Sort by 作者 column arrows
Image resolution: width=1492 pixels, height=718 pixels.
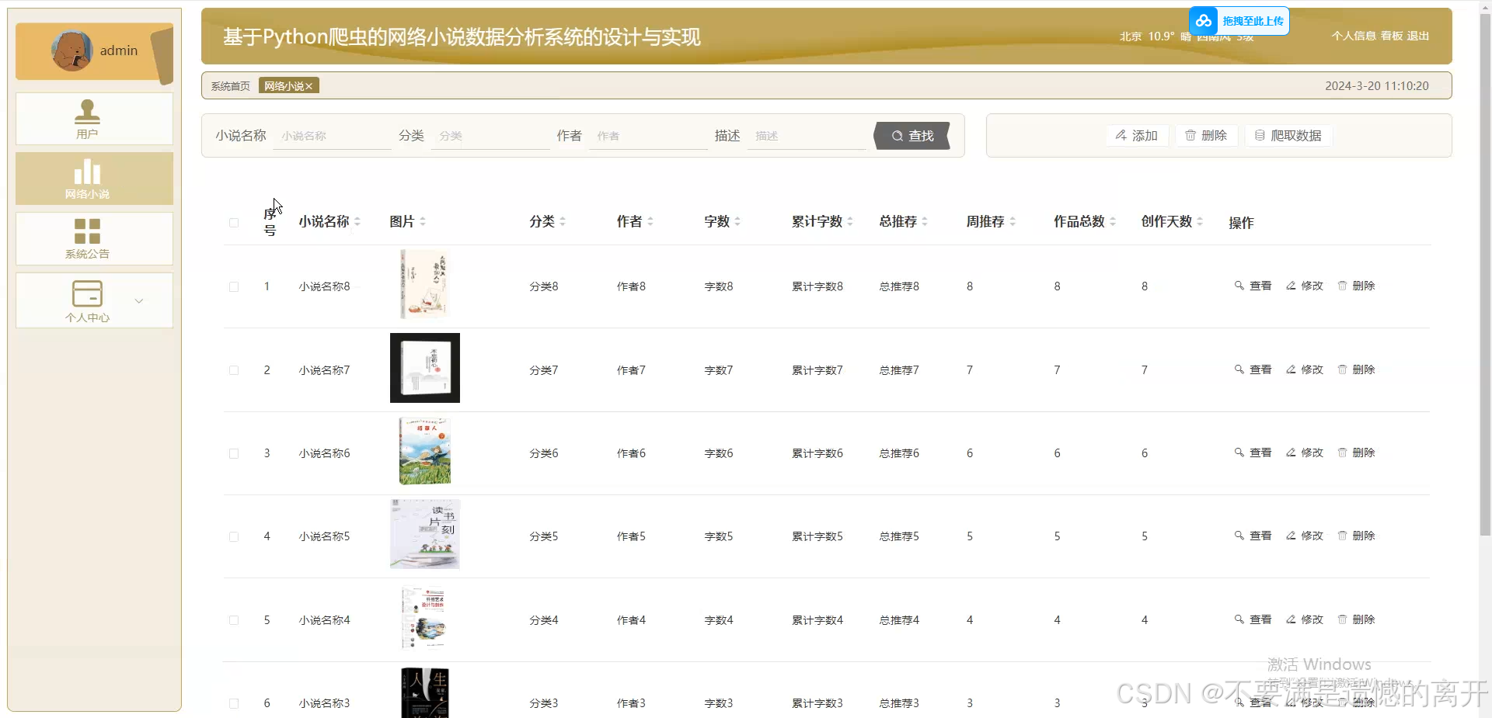click(x=650, y=222)
